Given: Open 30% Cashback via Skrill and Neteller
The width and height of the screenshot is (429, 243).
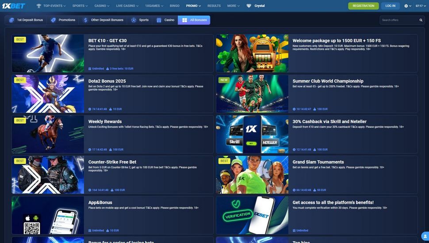Looking at the screenshot, I should [329, 121].
